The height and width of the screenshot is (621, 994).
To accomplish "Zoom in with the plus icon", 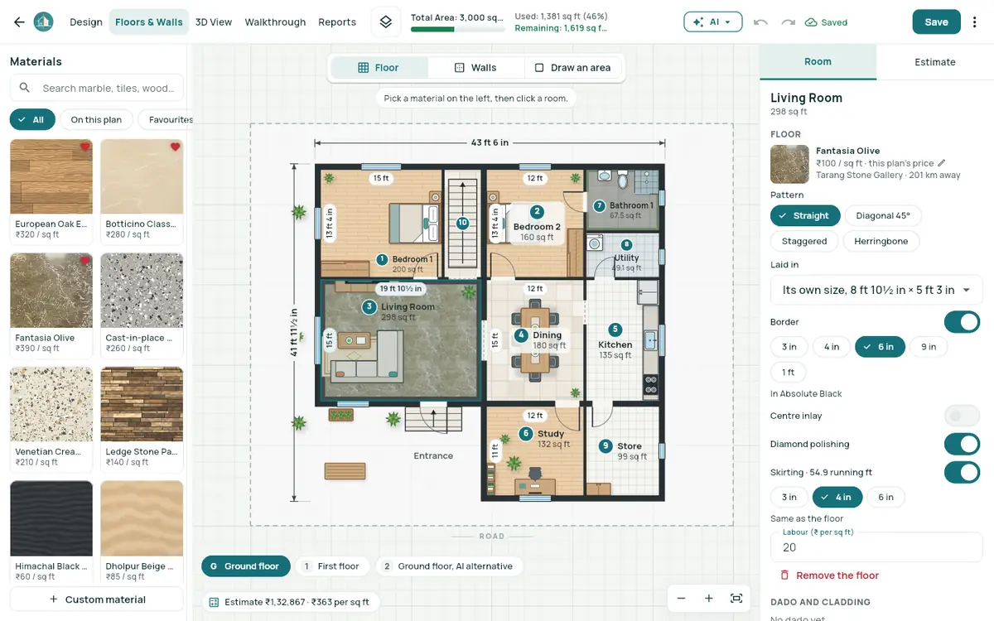I will pyautogui.click(x=709, y=598).
